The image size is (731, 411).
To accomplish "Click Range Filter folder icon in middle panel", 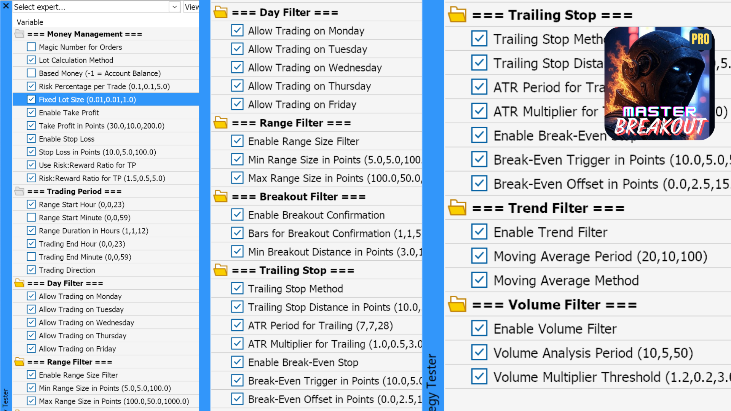I will coord(220,123).
